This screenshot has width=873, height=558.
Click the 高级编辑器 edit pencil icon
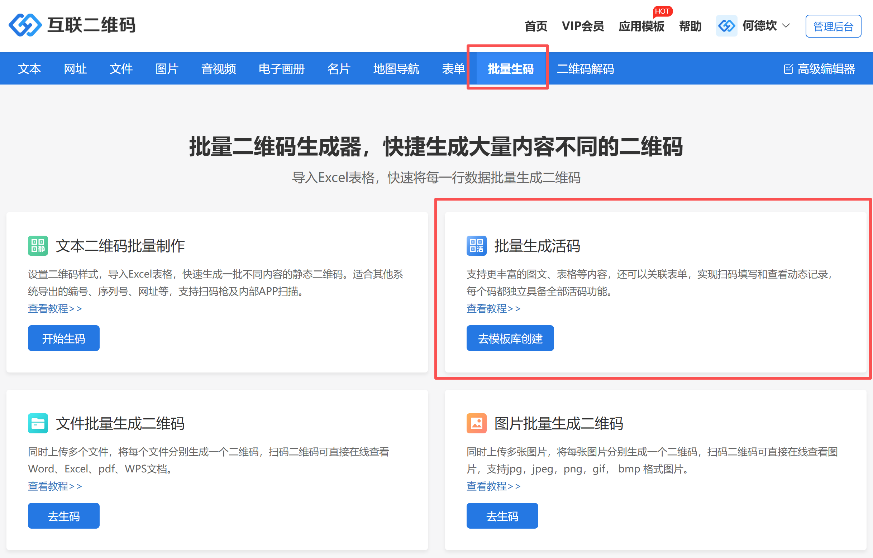(x=788, y=69)
